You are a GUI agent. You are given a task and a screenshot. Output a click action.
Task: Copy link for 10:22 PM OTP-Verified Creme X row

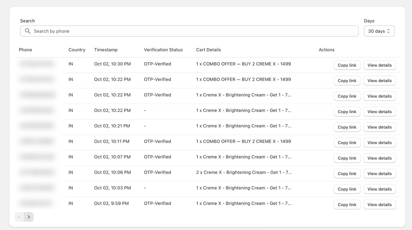[x=347, y=96]
